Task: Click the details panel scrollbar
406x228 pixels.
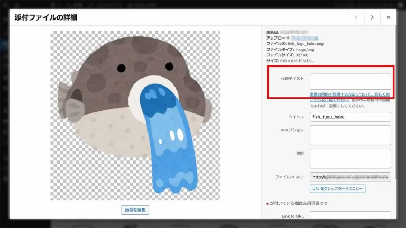Action: pyautogui.click(x=395, y=102)
